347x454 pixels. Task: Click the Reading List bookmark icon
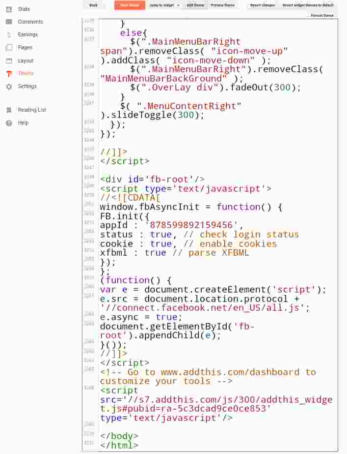pos(9,110)
